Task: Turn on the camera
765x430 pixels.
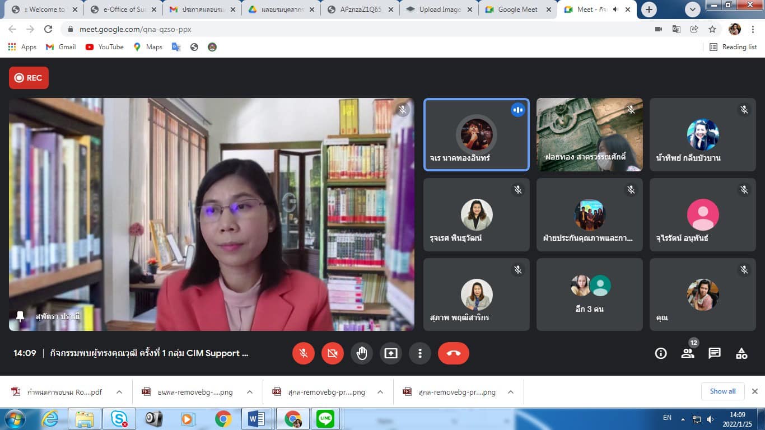Action: (333, 353)
